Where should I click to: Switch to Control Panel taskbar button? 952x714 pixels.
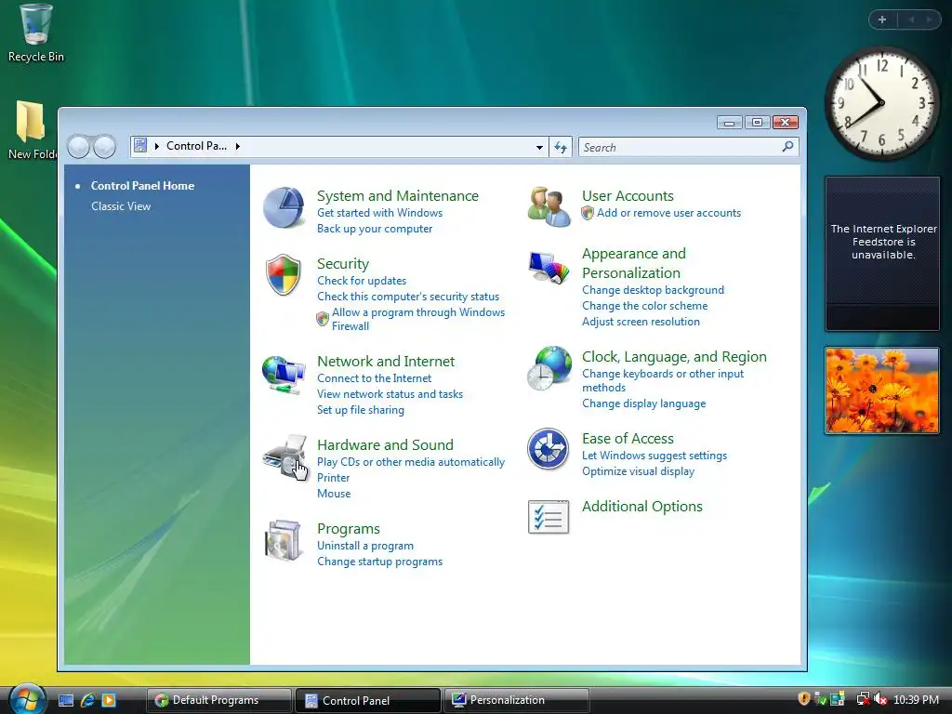[368, 700]
